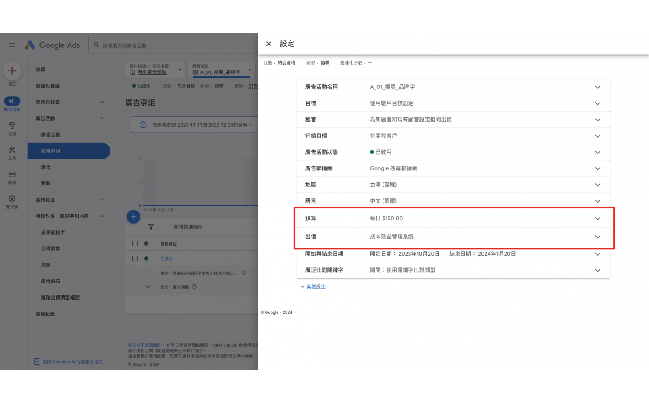Tick the checkbox for 品牌字 row
The width and height of the screenshot is (649, 403).
(135, 259)
